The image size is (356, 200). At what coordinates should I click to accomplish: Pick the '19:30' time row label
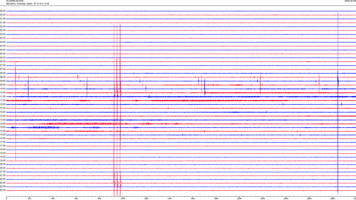tap(3, 160)
